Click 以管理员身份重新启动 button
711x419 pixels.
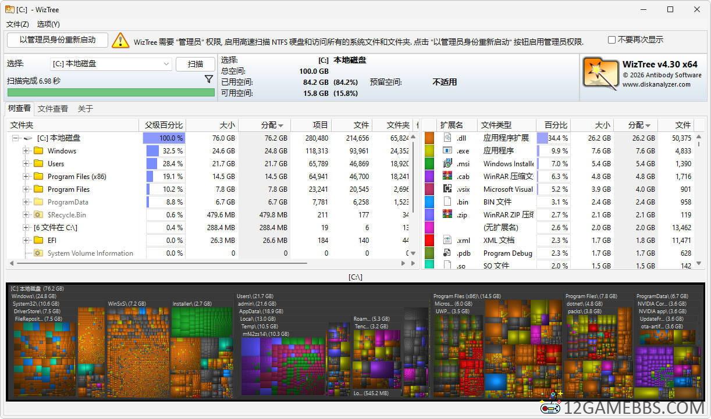58,40
